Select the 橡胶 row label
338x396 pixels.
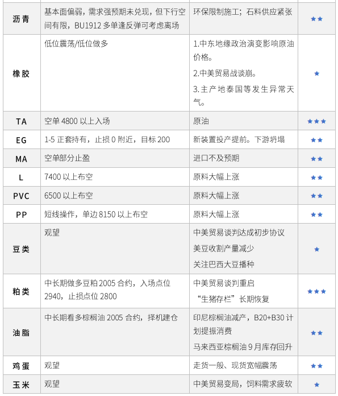point(21,74)
